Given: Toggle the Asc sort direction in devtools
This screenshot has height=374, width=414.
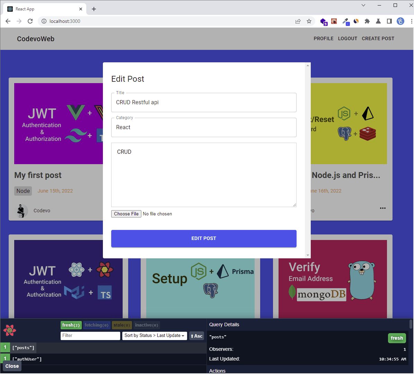Looking at the screenshot, I should click(x=196, y=336).
